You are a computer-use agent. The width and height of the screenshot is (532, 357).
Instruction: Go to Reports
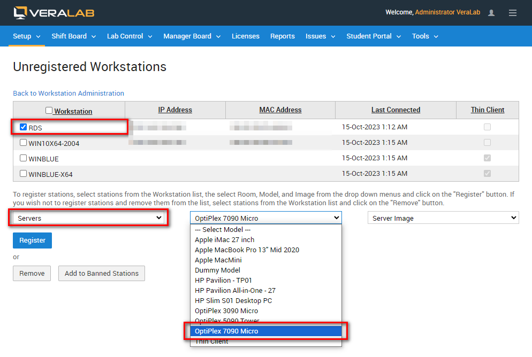click(282, 36)
